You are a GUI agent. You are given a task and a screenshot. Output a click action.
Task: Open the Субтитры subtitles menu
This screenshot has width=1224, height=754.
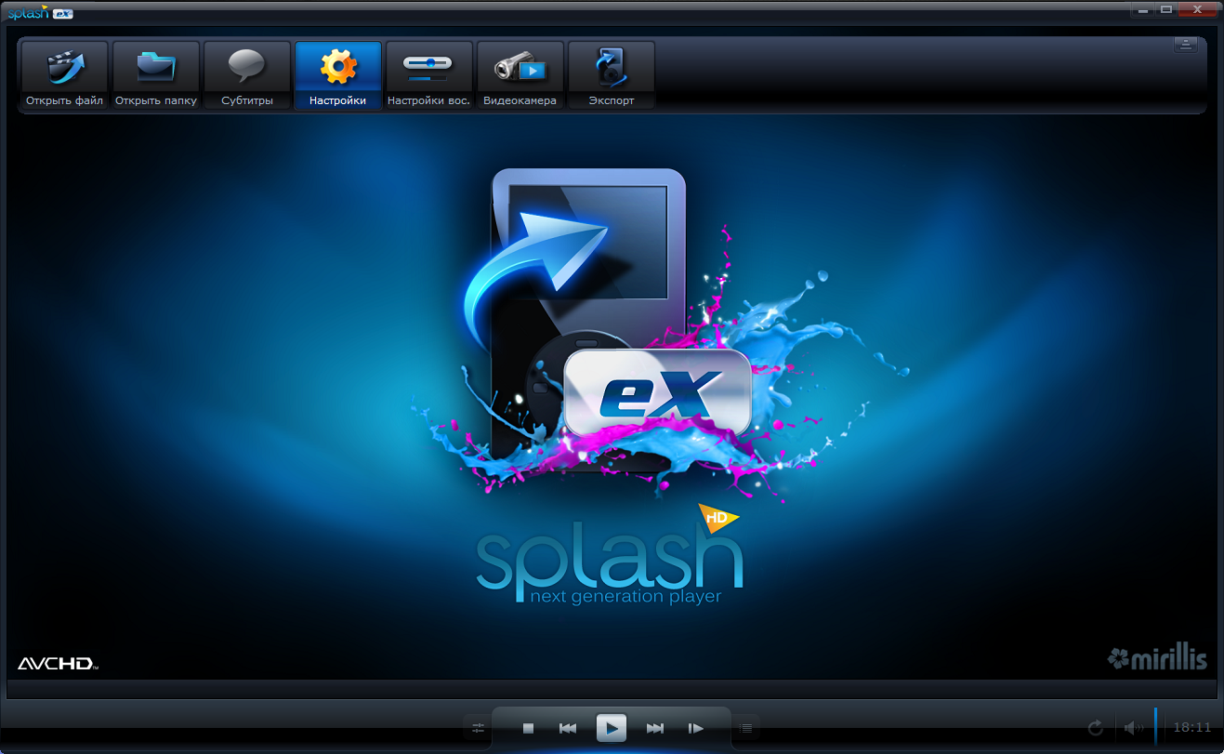pyautogui.click(x=247, y=75)
